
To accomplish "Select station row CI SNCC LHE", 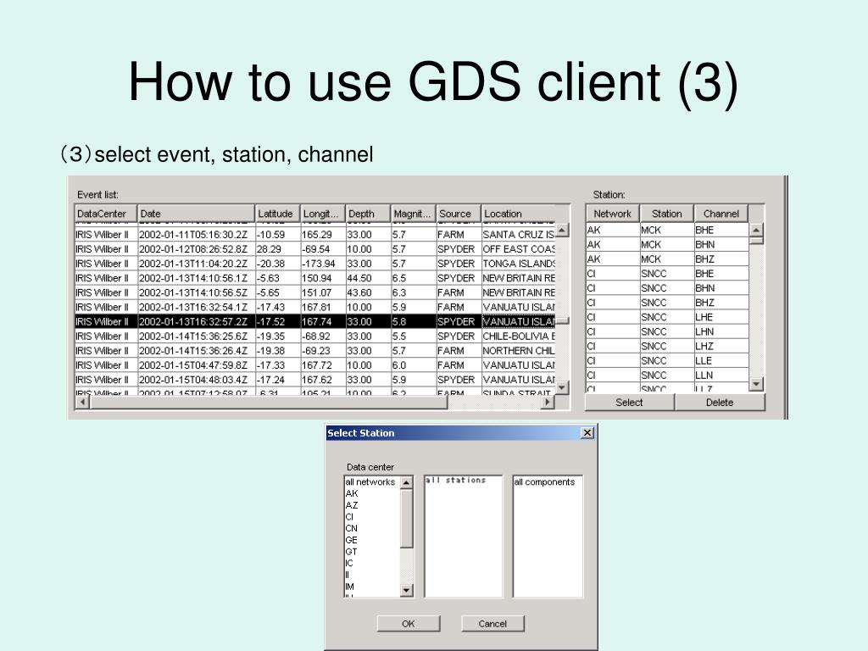I will pyautogui.click(x=667, y=317).
